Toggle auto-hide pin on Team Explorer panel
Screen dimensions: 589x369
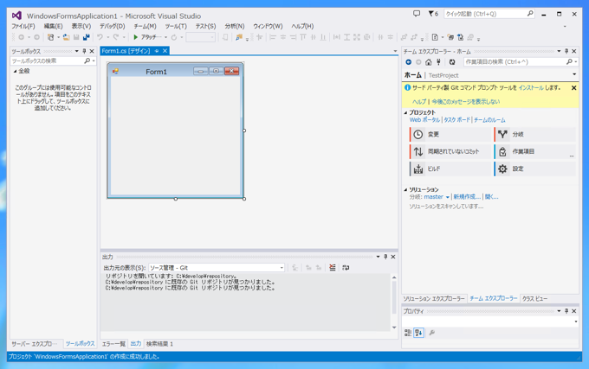tap(566, 51)
